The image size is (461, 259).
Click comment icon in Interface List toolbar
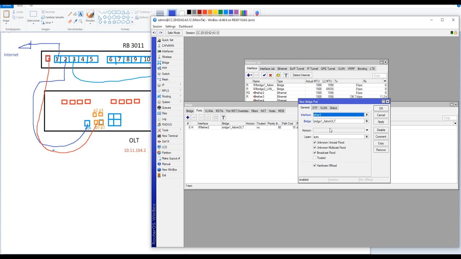(278, 75)
